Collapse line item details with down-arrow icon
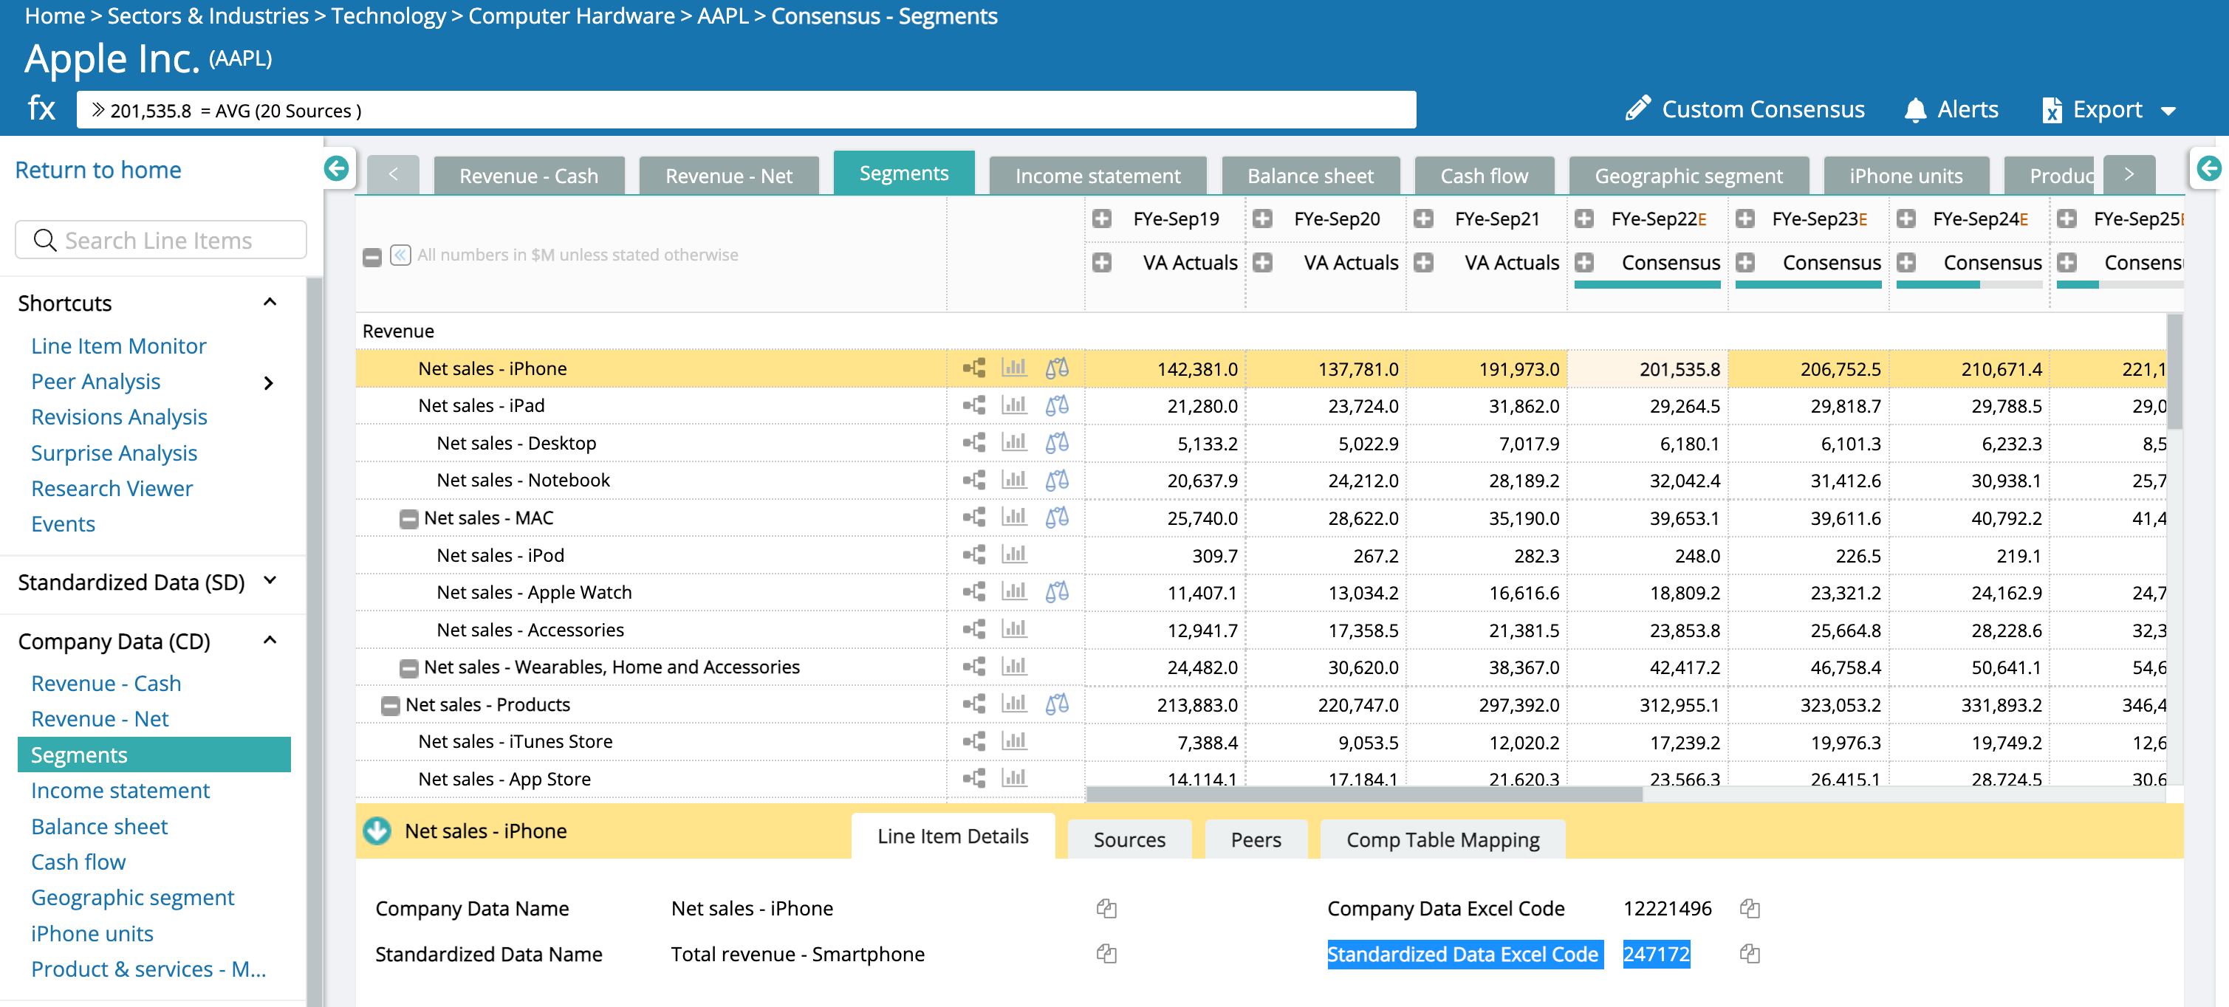 click(377, 831)
